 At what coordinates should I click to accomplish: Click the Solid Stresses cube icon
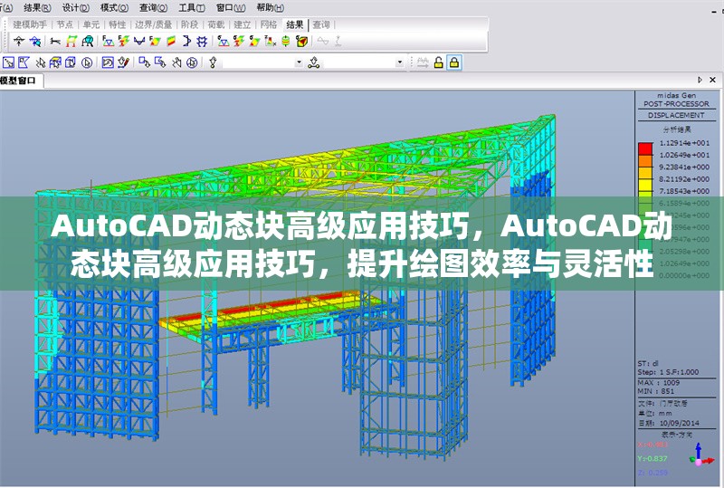coord(301,41)
